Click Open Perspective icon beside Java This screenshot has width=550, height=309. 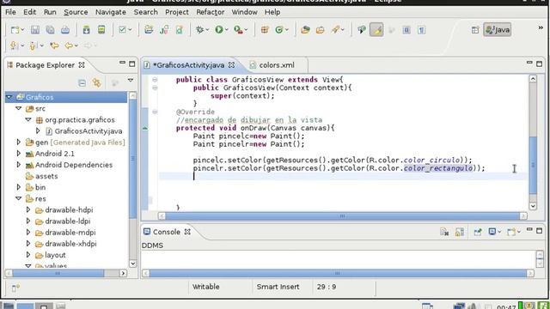[x=475, y=30]
